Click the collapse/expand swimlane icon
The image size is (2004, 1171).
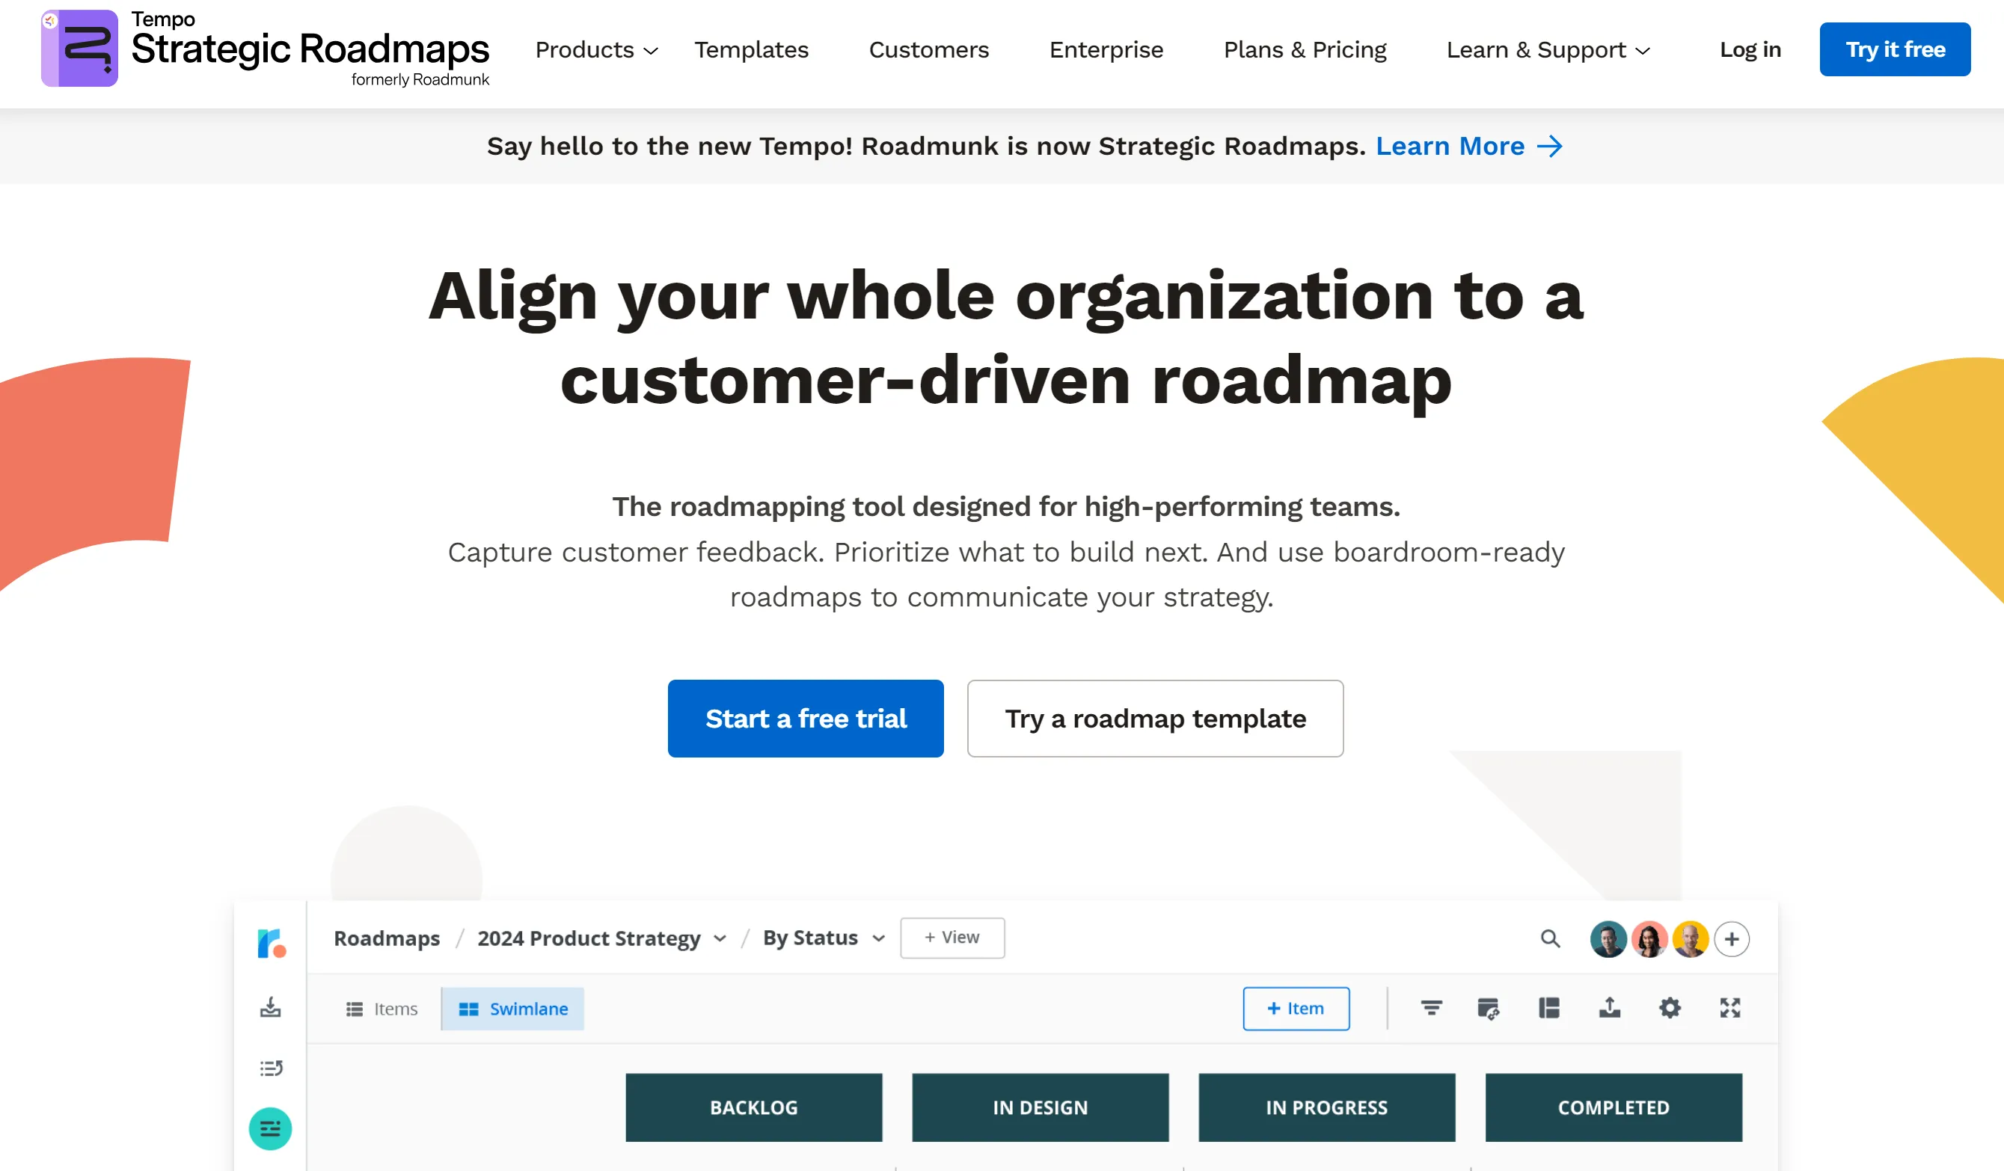1549,1006
